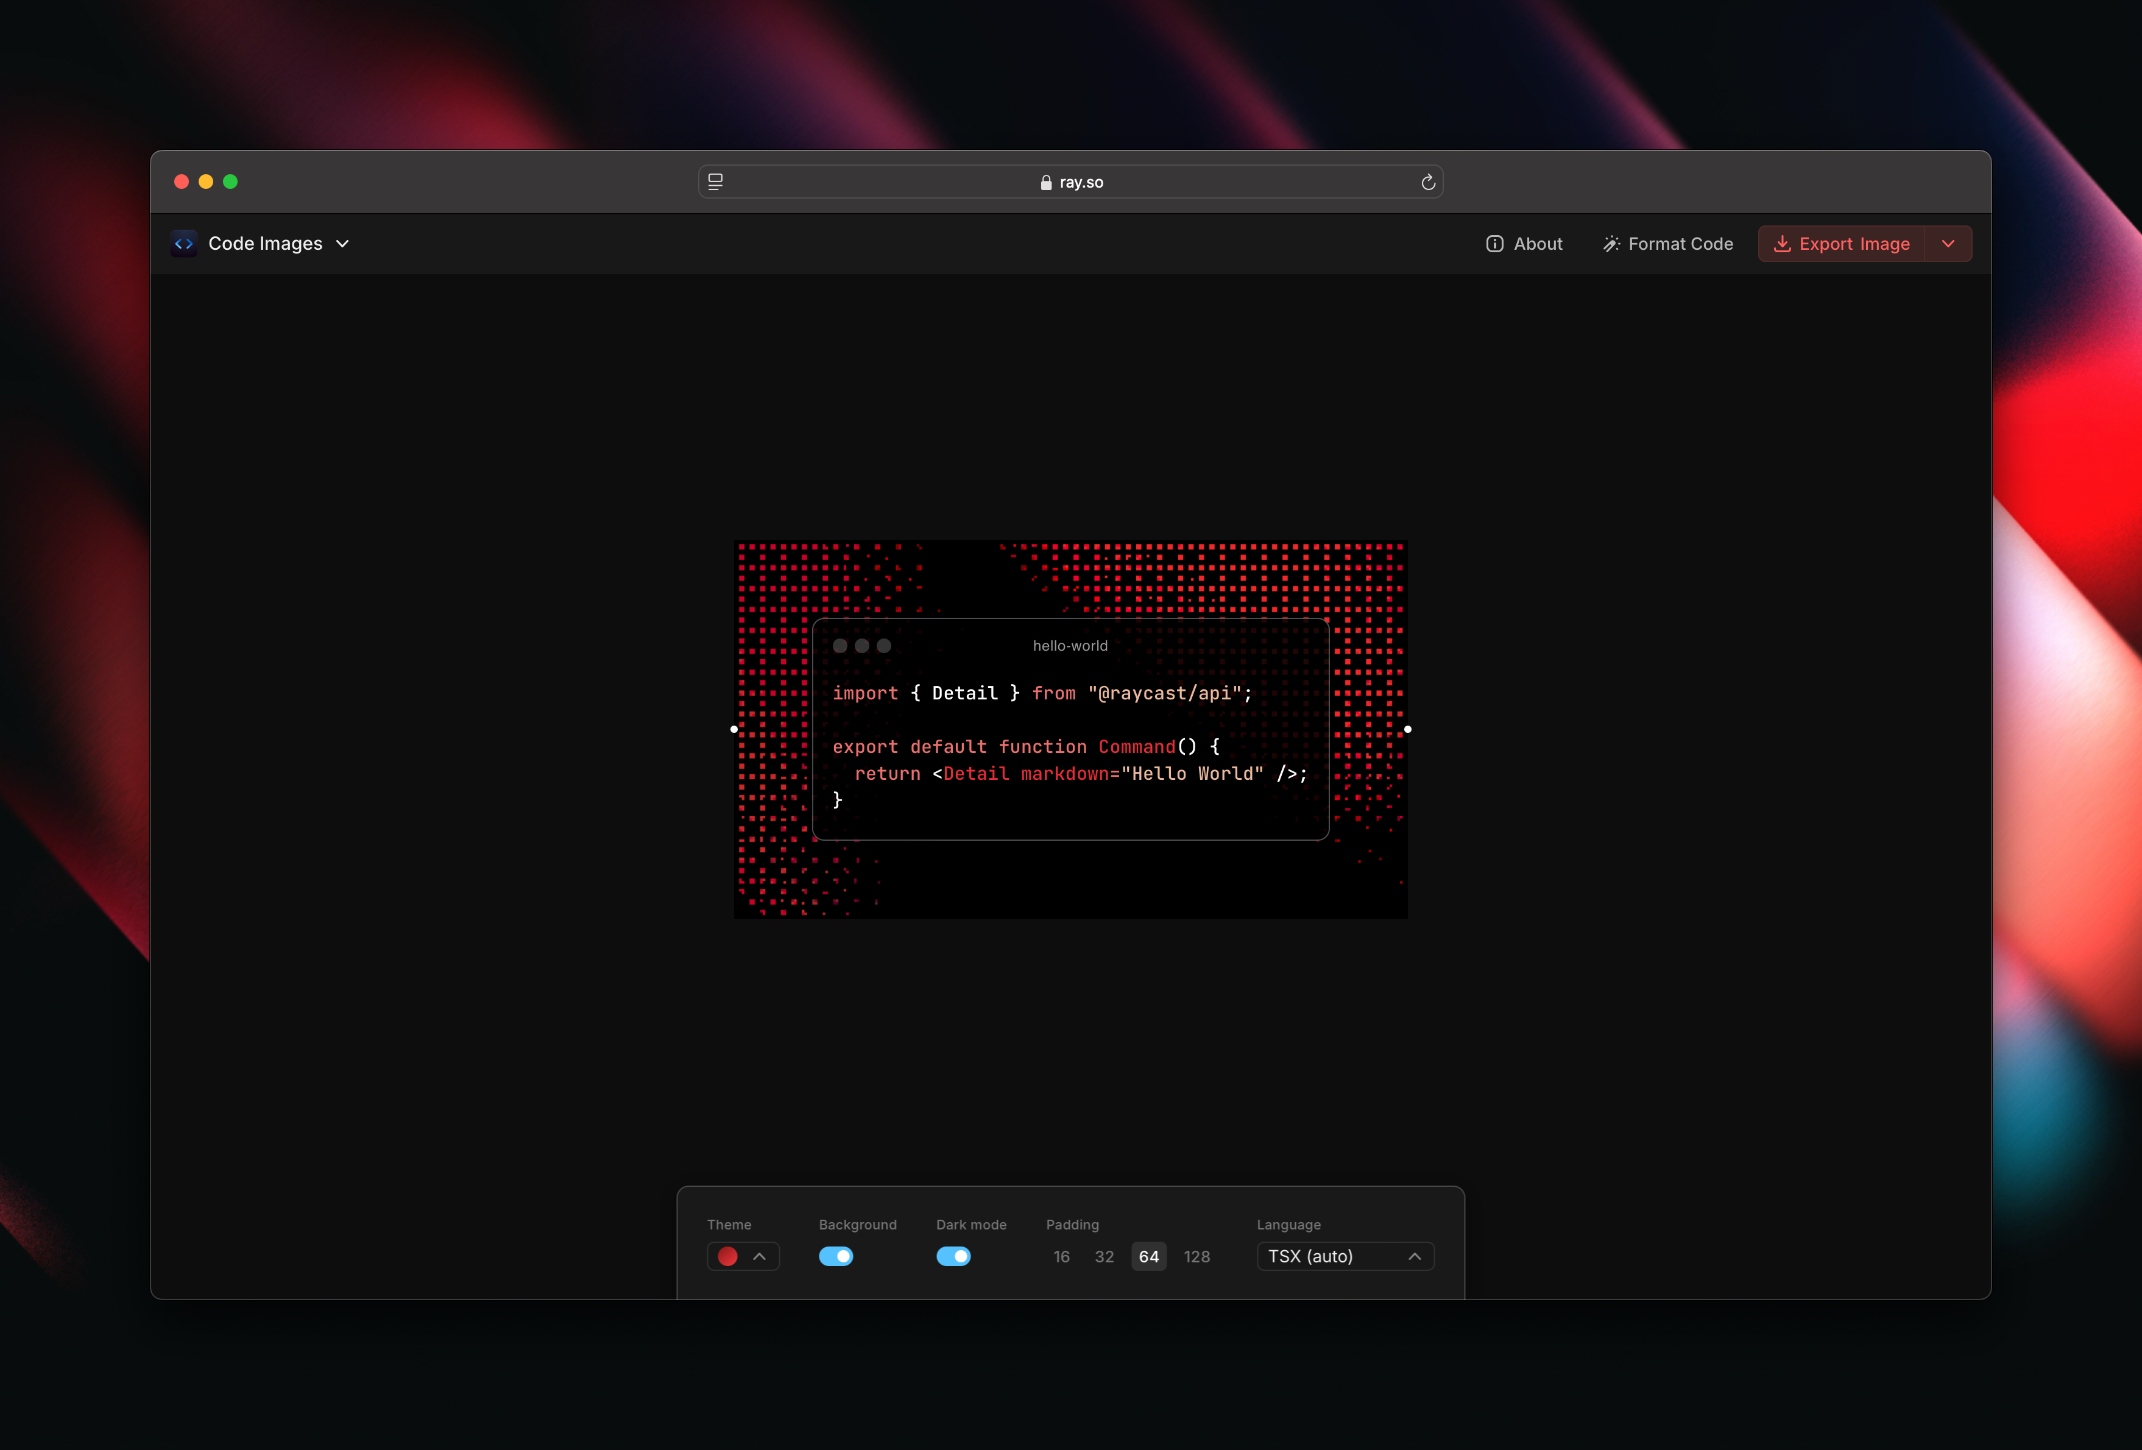The image size is (2142, 1450).
Task: Click the About link text
Action: click(1538, 243)
